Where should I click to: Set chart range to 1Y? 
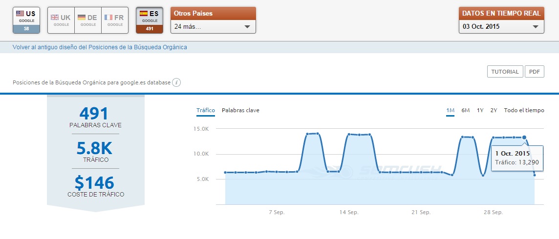pyautogui.click(x=480, y=110)
